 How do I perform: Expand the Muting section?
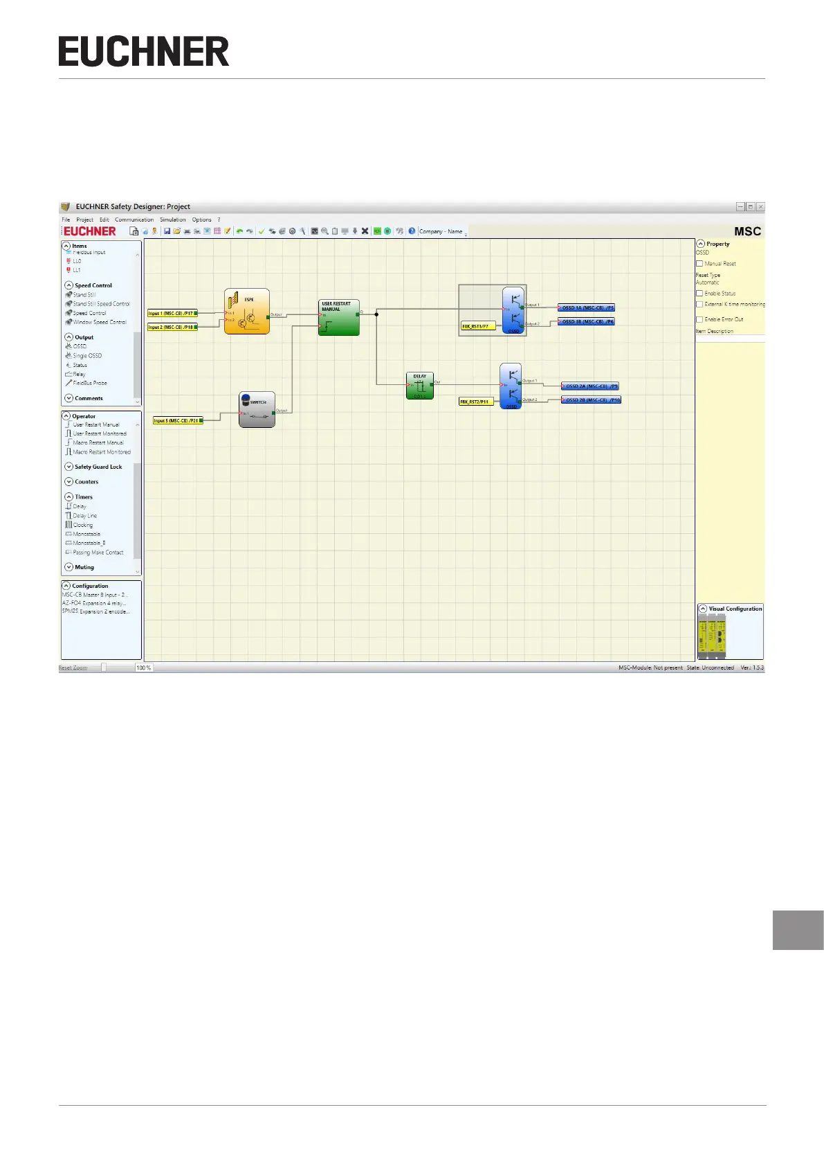tap(68, 567)
